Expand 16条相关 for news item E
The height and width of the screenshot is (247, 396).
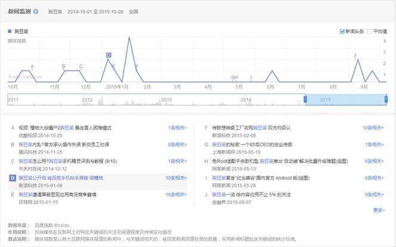tap(176, 195)
